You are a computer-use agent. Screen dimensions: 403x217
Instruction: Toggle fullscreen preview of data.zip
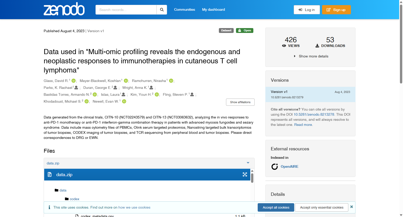245,175
